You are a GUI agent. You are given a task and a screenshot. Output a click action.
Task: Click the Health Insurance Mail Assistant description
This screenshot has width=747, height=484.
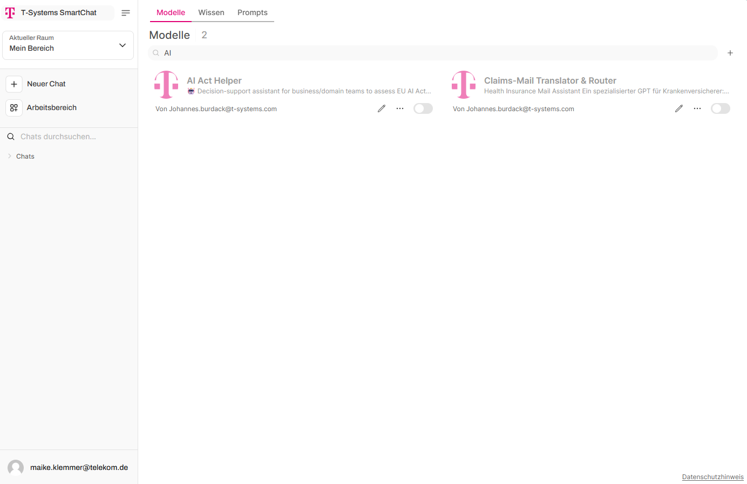[x=607, y=91]
